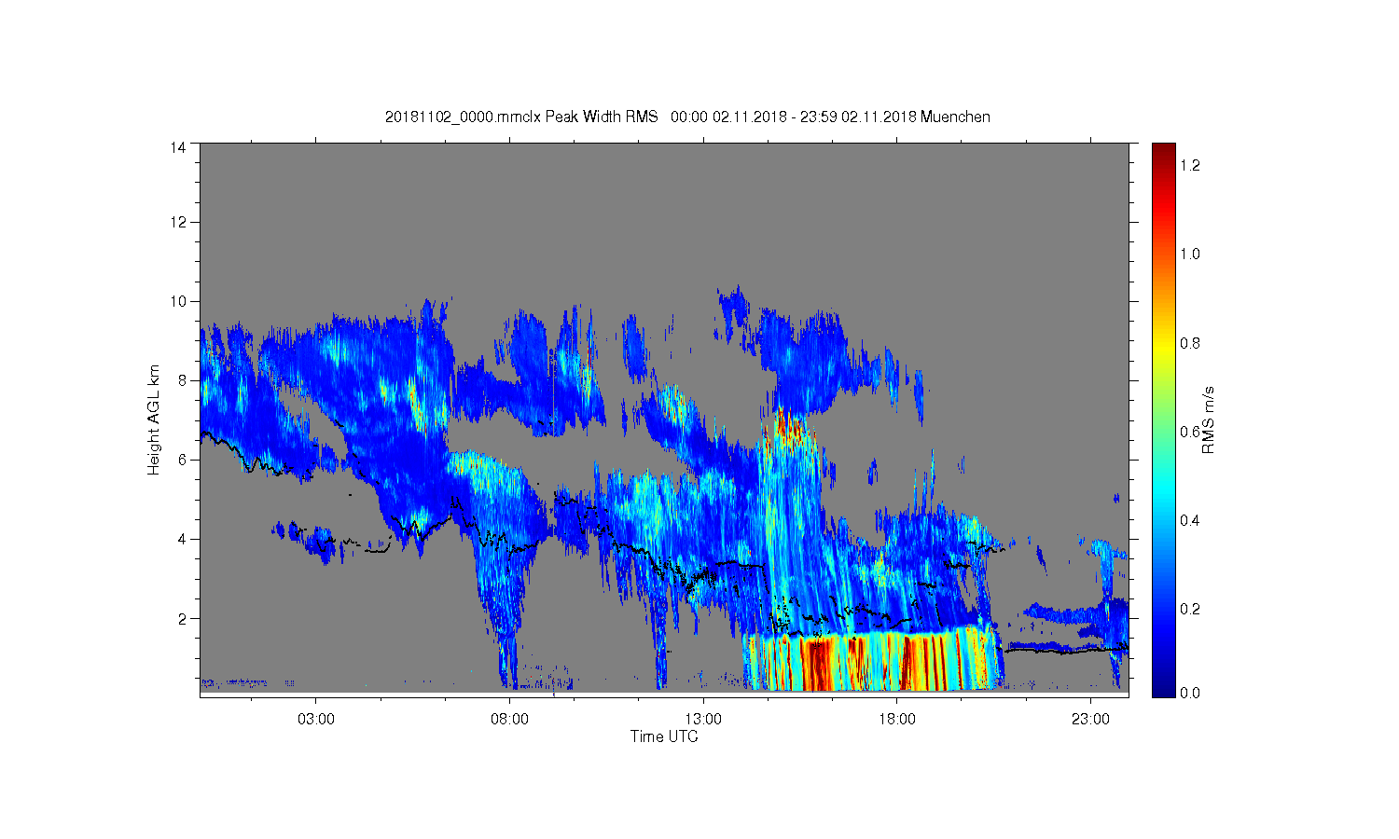Select the 13:00 time tick label
The image size is (1399, 839).
(703, 720)
